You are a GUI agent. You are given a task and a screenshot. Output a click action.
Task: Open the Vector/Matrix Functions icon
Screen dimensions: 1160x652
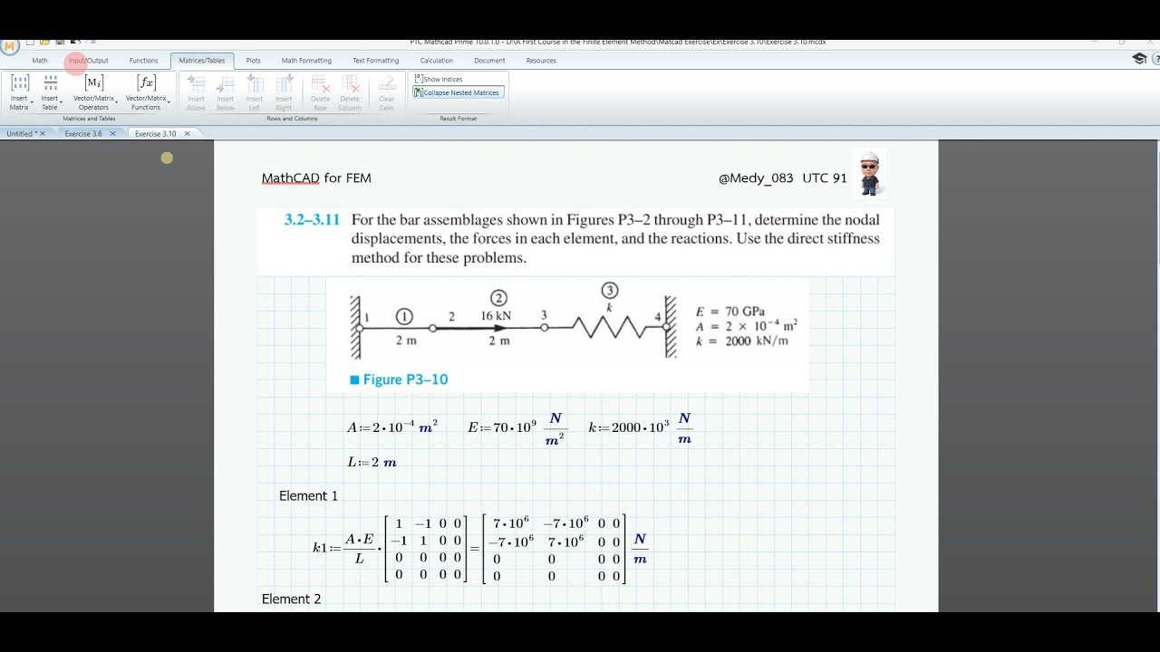pos(146,83)
